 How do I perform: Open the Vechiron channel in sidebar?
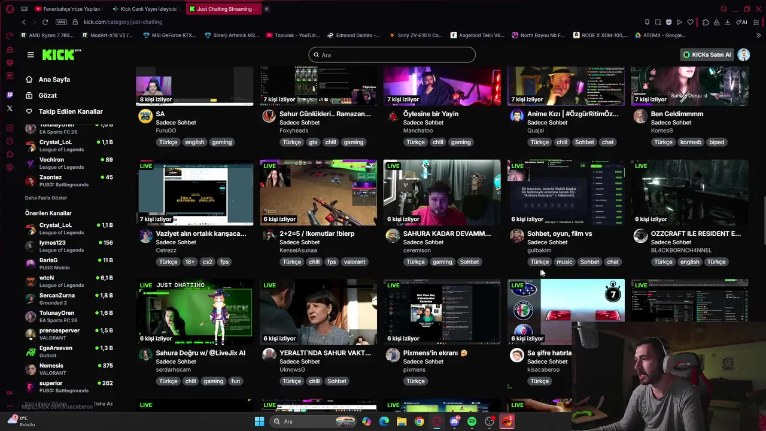point(69,163)
